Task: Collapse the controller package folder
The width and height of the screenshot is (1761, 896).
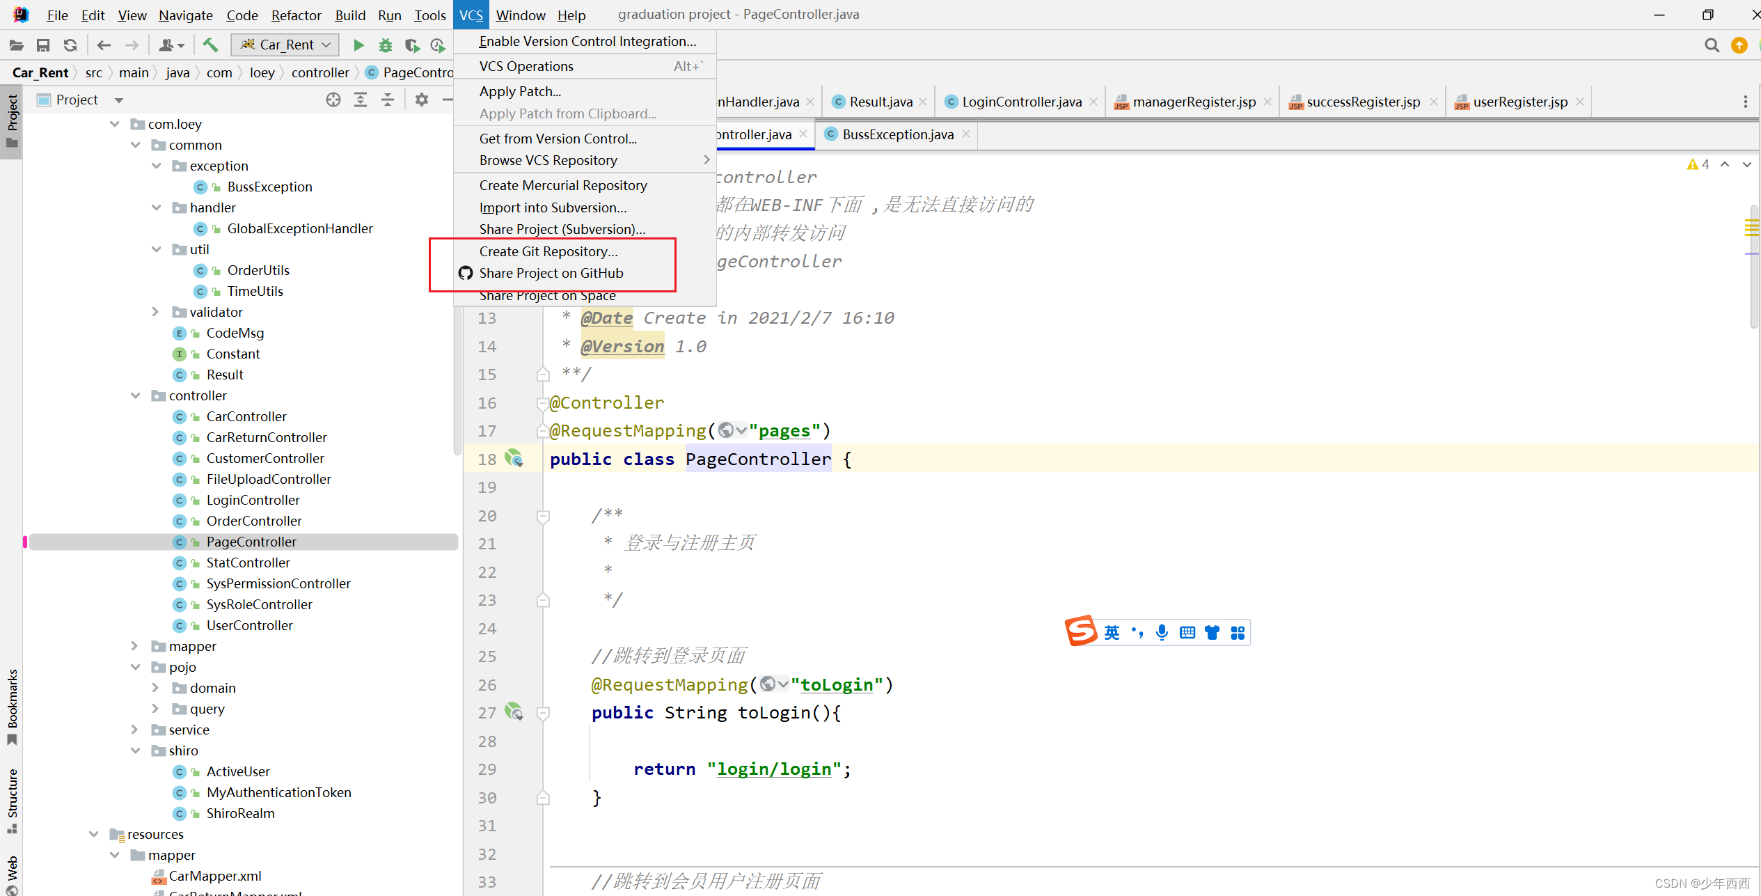Action: click(x=135, y=395)
